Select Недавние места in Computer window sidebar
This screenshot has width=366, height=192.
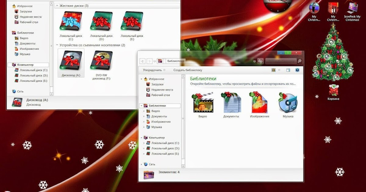[28, 17]
